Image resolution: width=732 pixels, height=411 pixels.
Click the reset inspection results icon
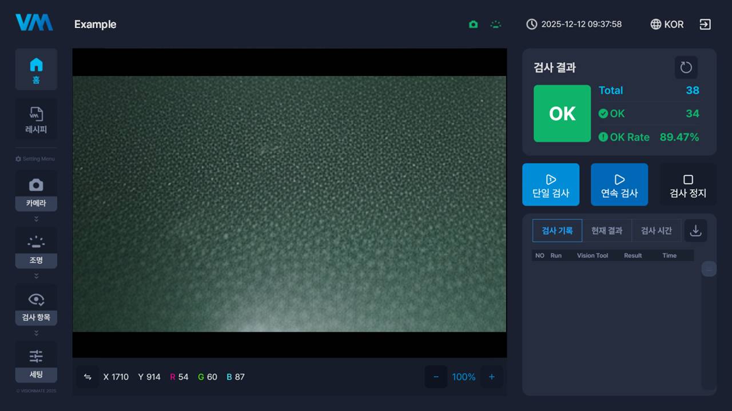686,67
